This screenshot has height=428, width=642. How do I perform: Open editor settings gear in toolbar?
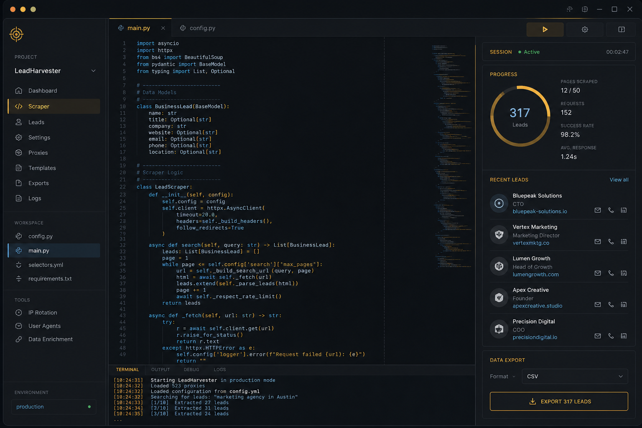(585, 29)
